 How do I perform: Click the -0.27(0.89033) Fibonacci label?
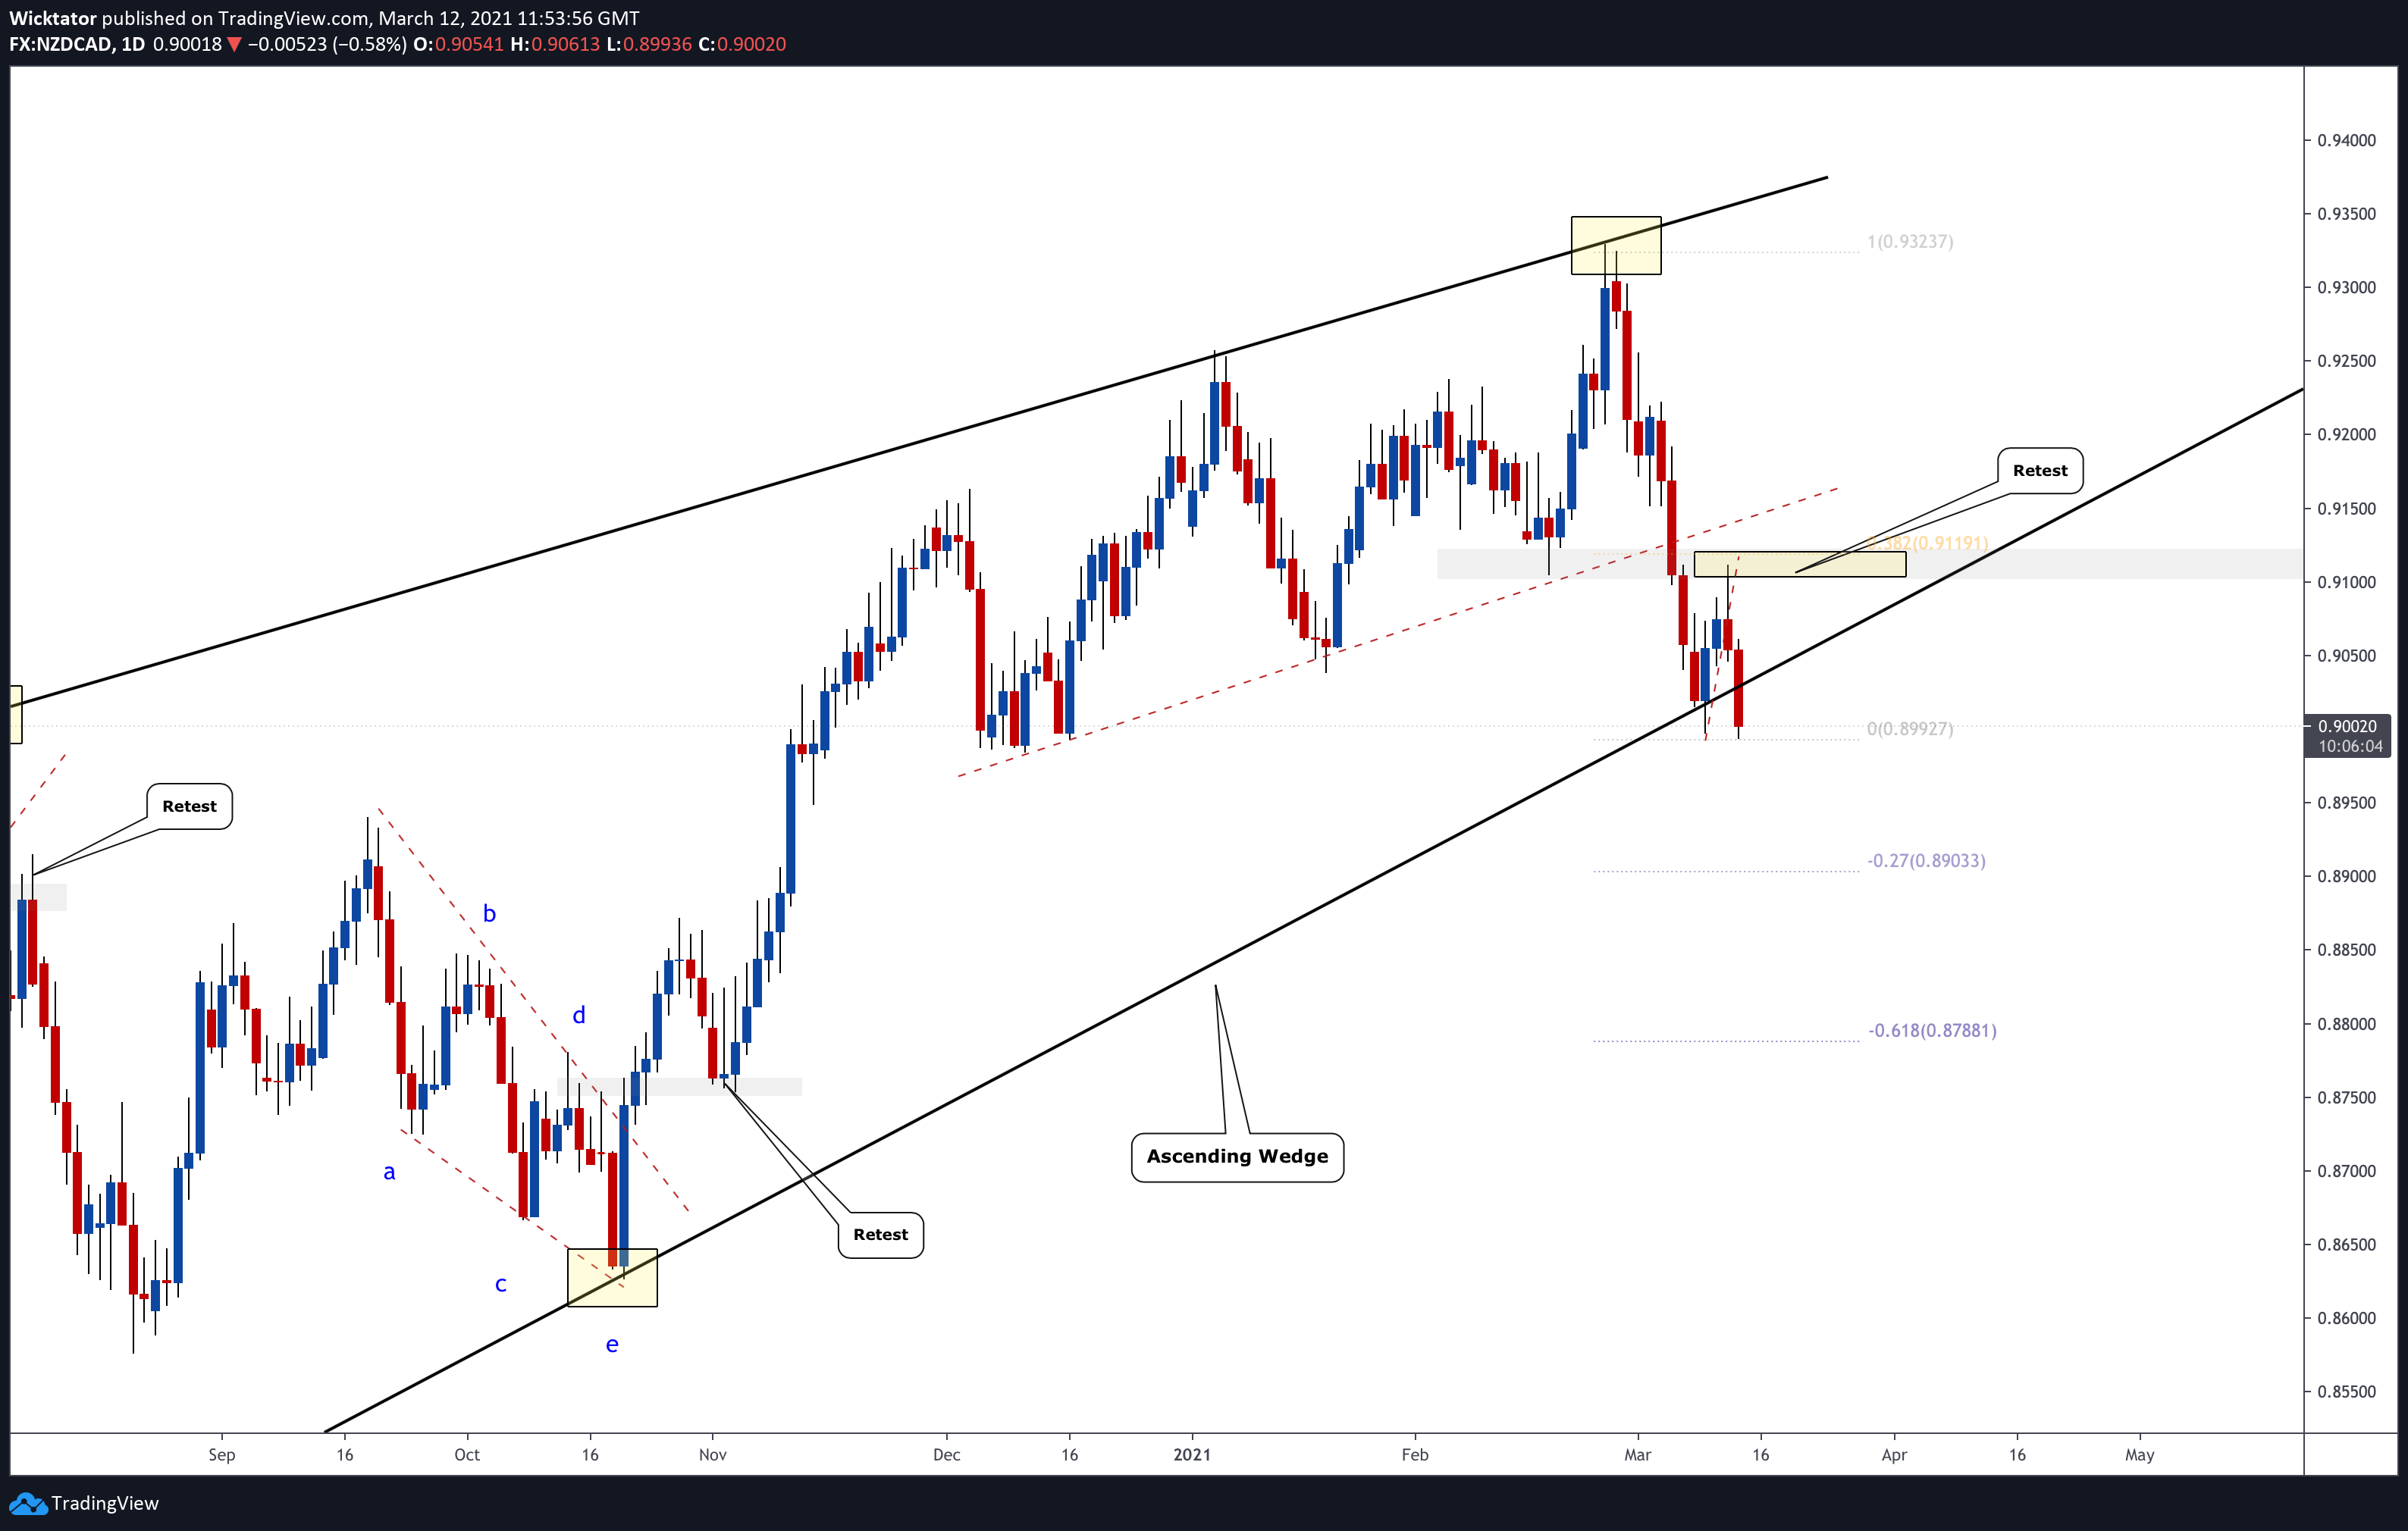click(1926, 860)
